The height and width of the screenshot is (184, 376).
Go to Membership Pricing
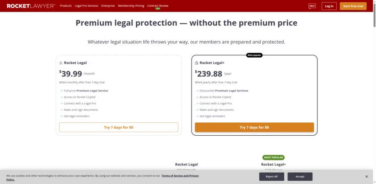pos(131,6)
